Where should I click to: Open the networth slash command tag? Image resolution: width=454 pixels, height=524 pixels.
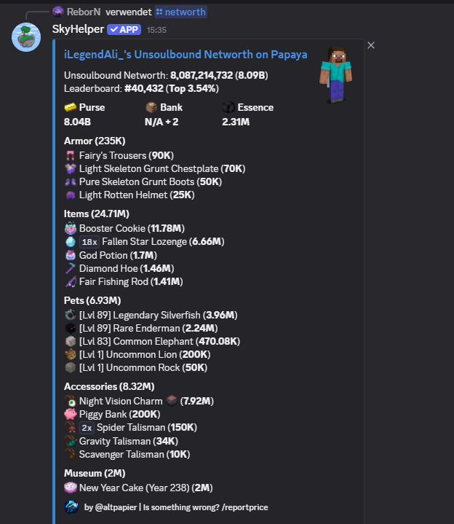pyautogui.click(x=180, y=12)
